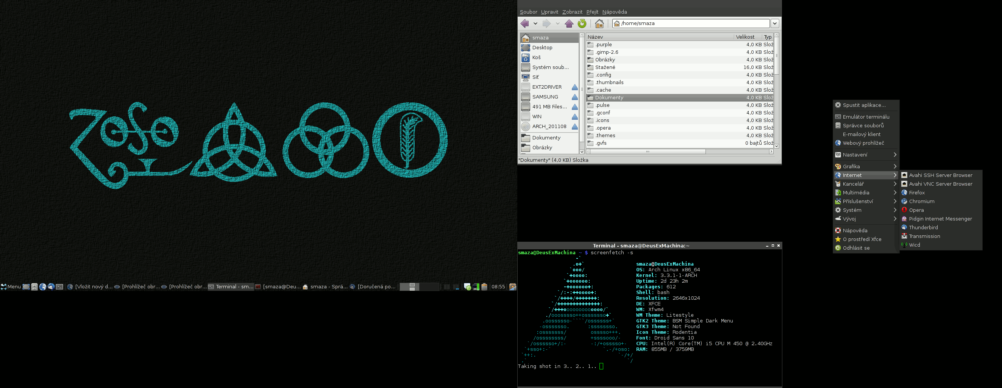Expand the Multimédia submenu
The image size is (1002, 388).
pyautogui.click(x=866, y=192)
